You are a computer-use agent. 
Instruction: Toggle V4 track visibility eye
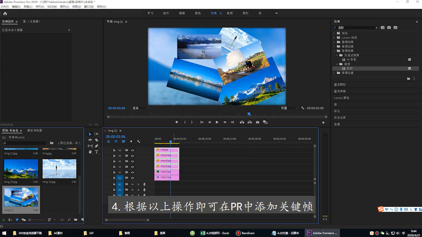pos(133,161)
